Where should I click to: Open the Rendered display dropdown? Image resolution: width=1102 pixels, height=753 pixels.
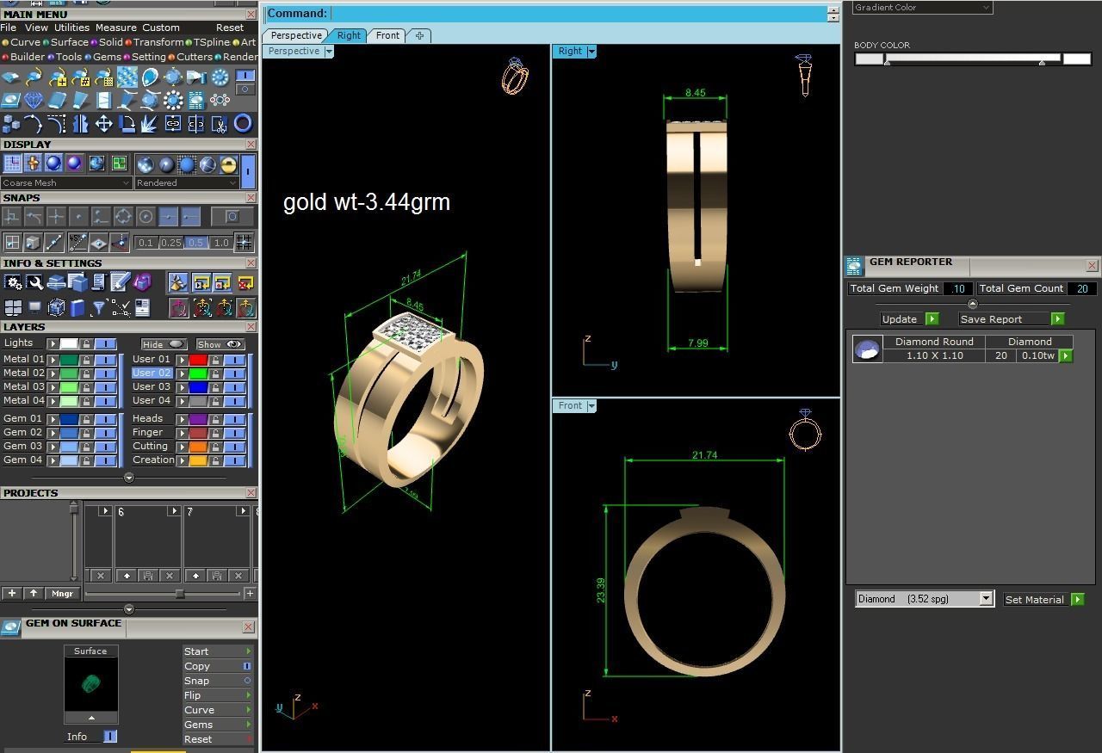(186, 182)
